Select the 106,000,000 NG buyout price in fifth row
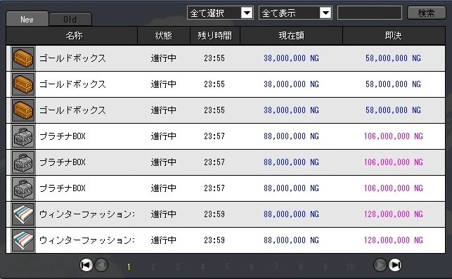 coord(393,162)
